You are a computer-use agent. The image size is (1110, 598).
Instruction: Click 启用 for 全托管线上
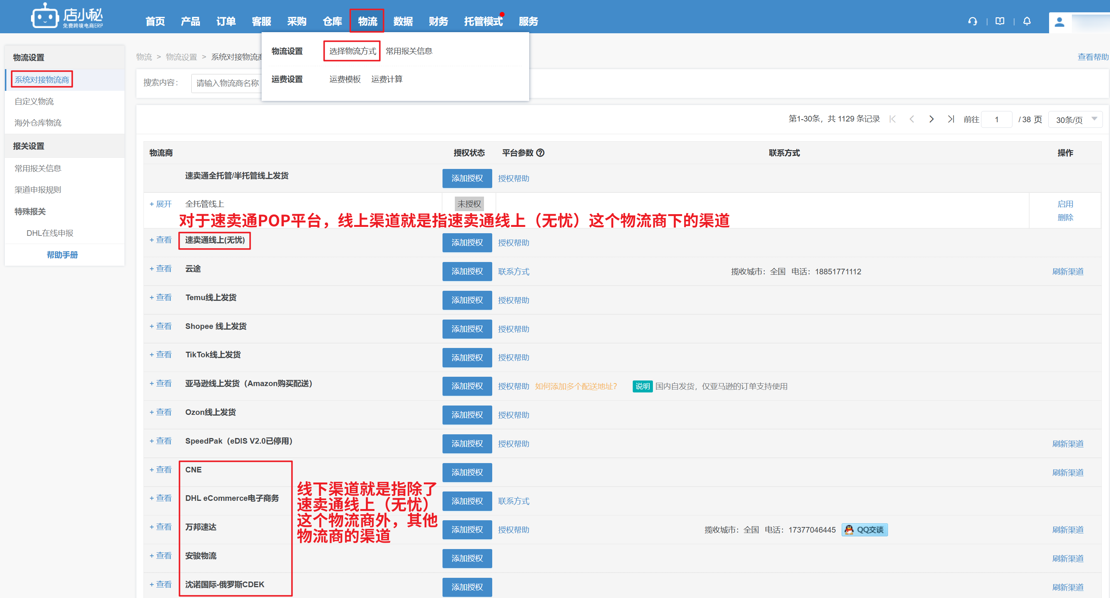tap(1065, 204)
